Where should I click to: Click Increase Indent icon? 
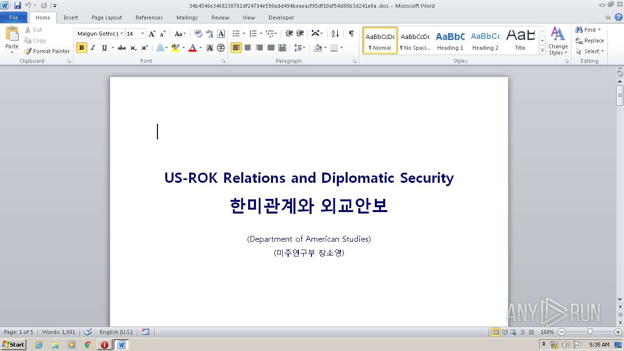click(300, 34)
